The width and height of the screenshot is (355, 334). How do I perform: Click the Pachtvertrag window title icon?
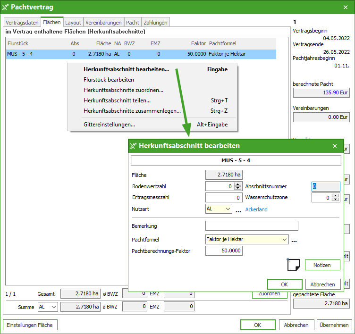5,7
